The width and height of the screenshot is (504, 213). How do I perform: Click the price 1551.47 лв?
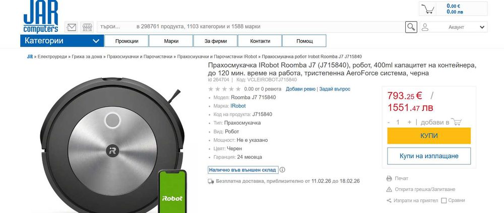(x=410, y=108)
